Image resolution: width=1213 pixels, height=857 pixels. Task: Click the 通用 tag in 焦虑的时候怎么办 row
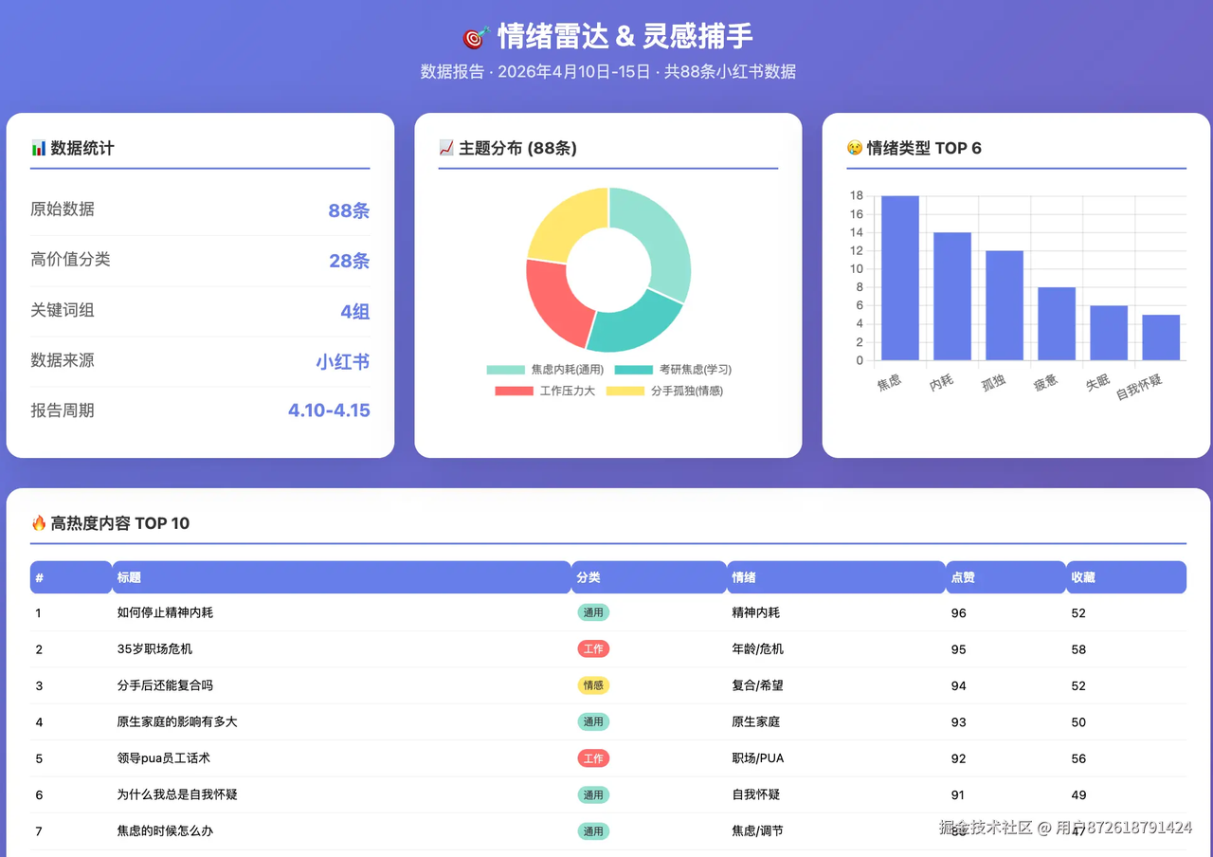coord(593,831)
